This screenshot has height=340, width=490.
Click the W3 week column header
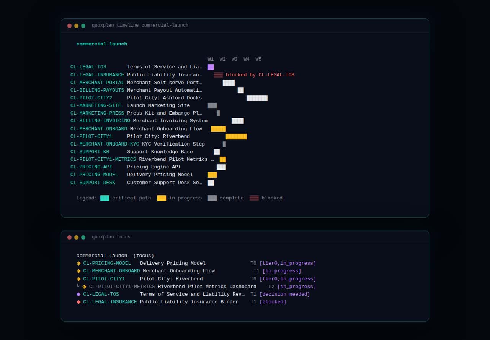(235, 59)
